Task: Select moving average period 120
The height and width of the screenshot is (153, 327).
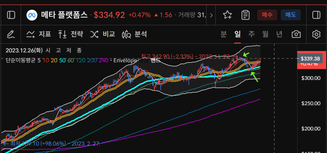Action: pos(80,61)
